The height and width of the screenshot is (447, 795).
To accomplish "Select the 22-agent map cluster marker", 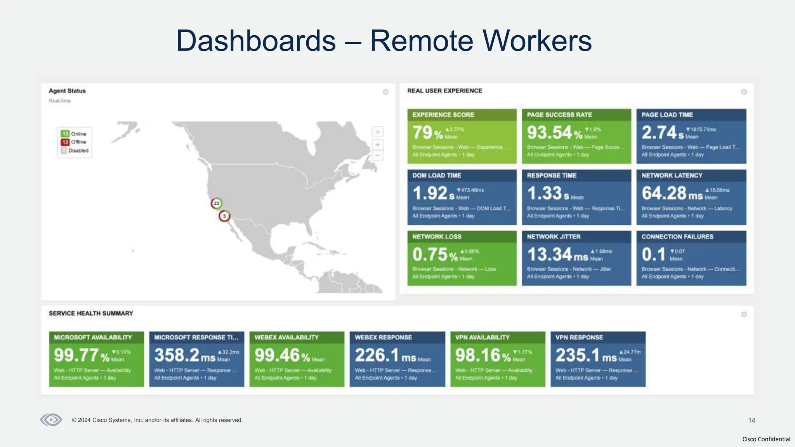I will click(x=217, y=203).
